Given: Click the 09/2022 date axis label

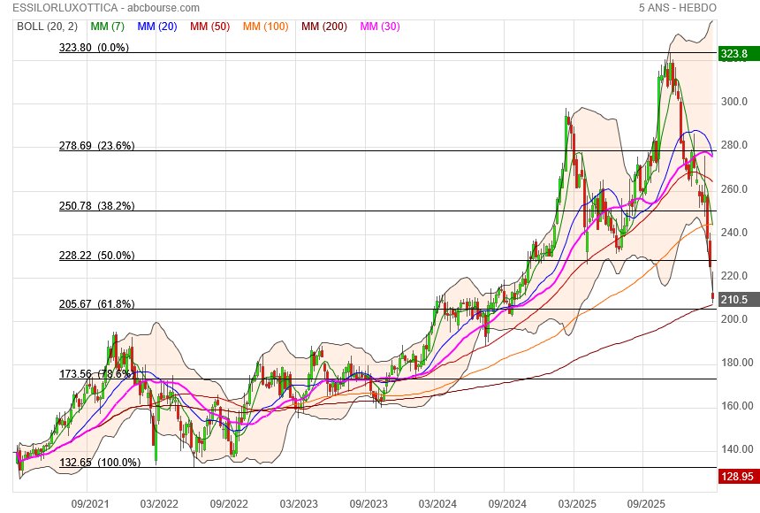Looking at the screenshot, I should click(229, 504).
